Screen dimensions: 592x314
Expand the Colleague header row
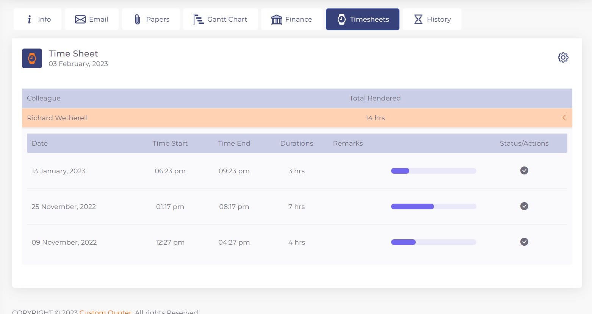coord(44,98)
